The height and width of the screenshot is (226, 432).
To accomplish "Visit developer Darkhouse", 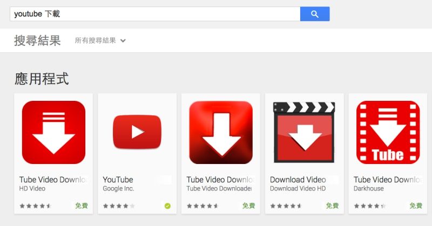I will coord(369,189).
